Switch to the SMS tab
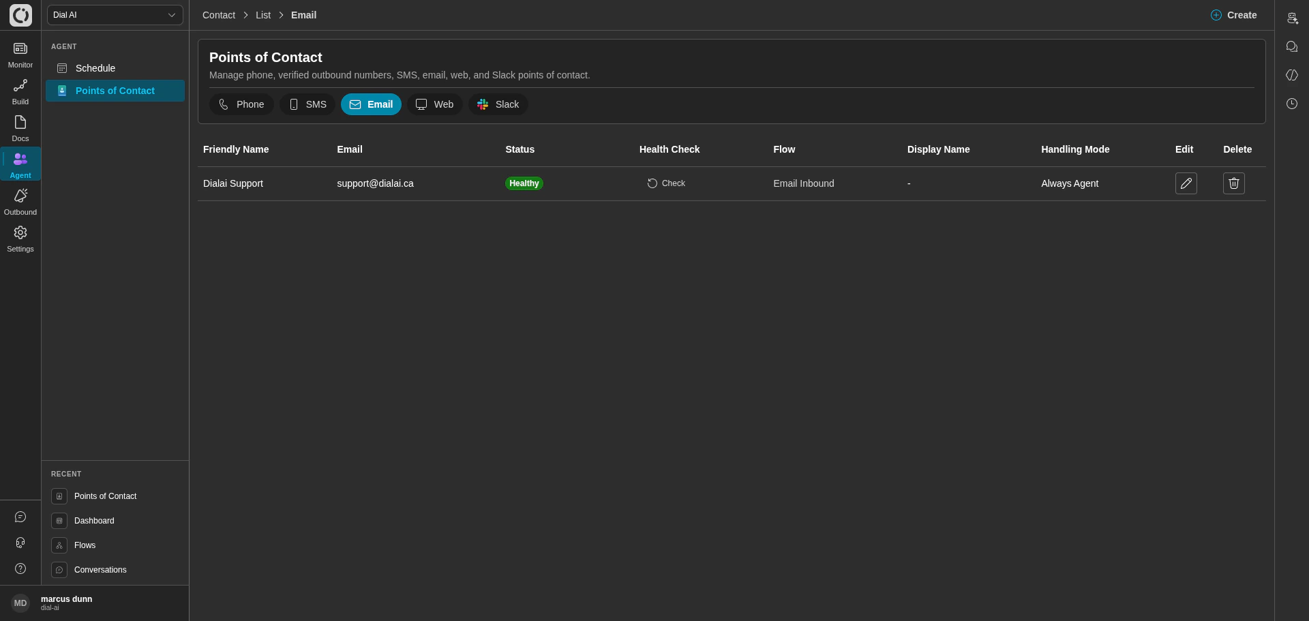The height and width of the screenshot is (621, 1309). pyautogui.click(x=307, y=104)
